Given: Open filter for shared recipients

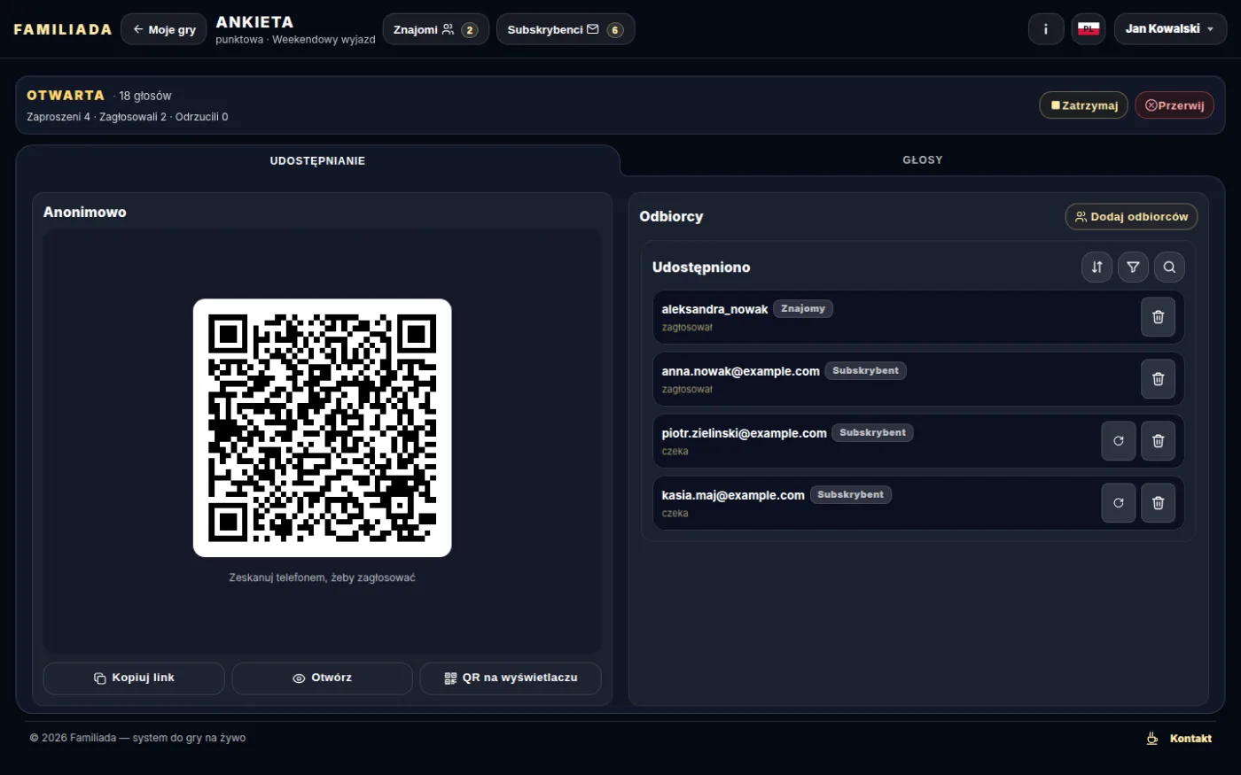Looking at the screenshot, I should tap(1133, 267).
